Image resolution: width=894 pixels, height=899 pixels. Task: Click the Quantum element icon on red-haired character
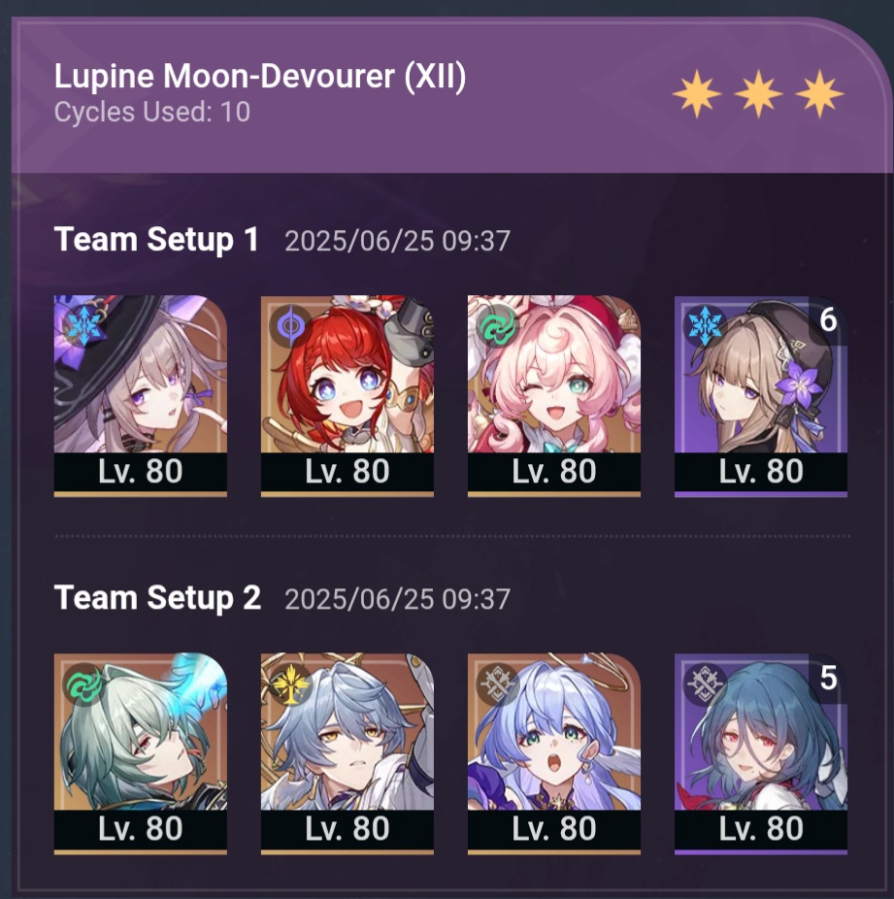[x=290, y=327]
